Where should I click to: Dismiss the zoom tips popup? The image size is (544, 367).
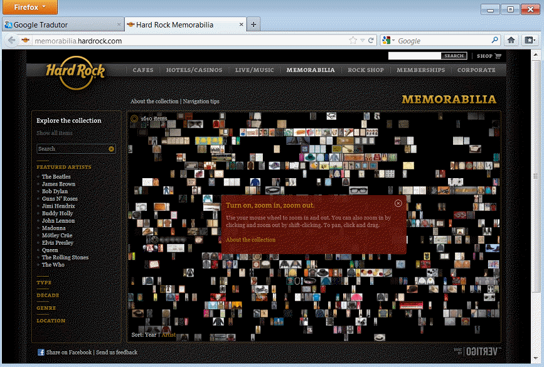point(398,203)
